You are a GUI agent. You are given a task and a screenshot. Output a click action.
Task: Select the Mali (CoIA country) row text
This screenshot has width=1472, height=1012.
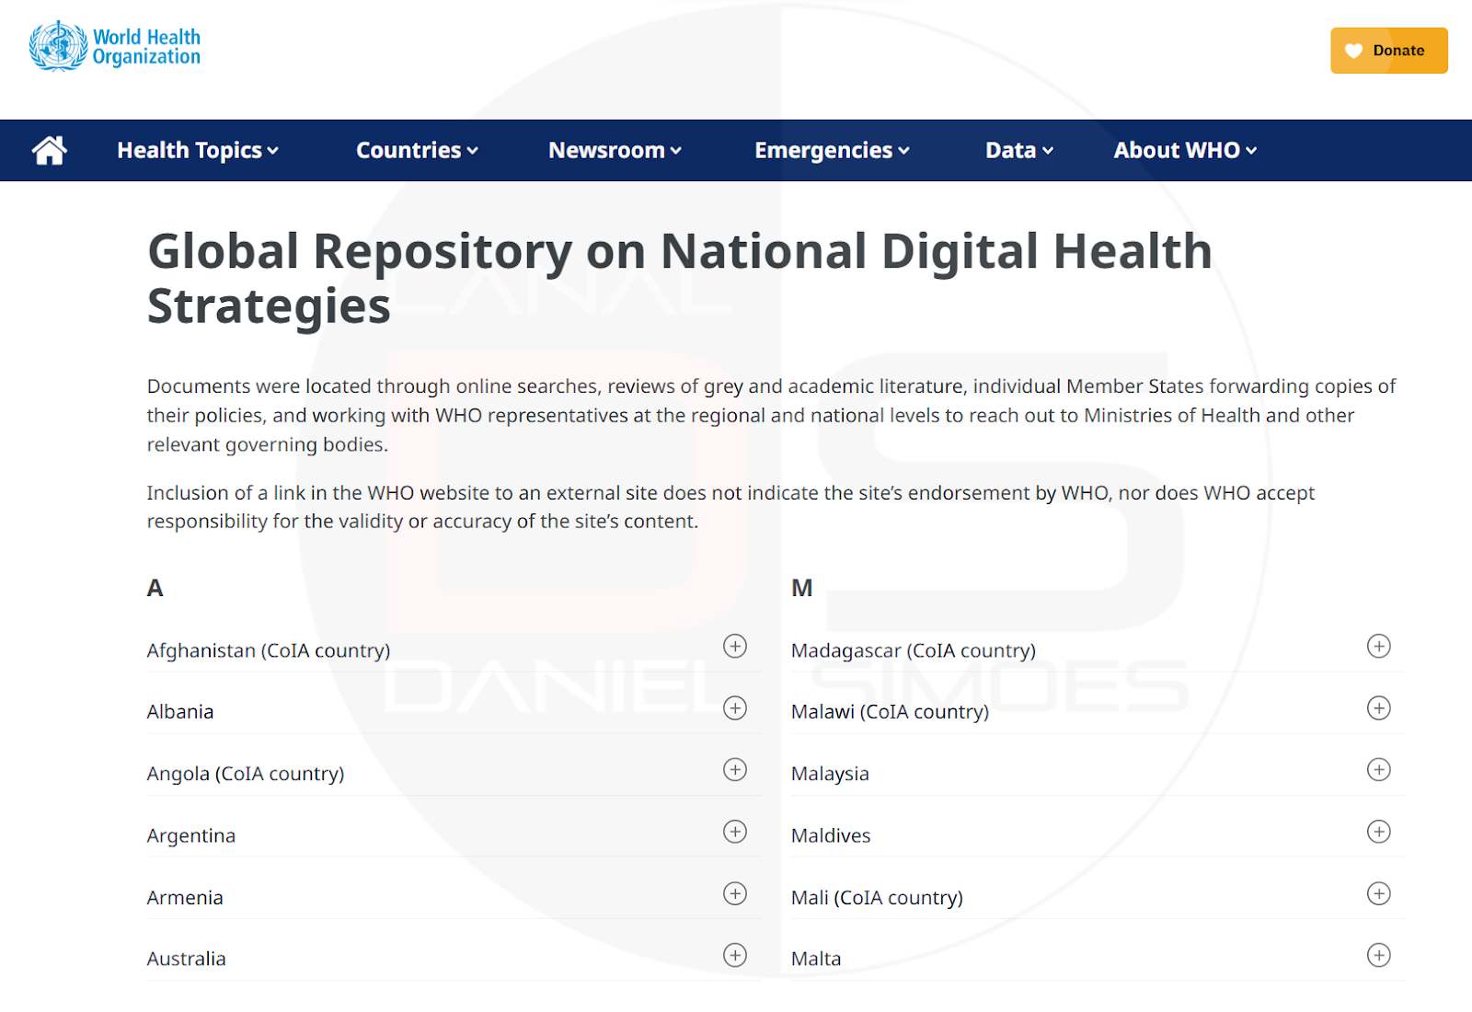(x=878, y=897)
